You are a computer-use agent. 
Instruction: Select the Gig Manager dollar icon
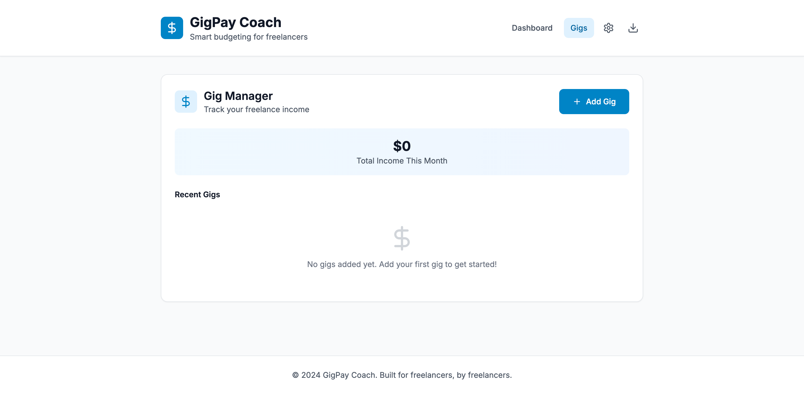click(186, 101)
